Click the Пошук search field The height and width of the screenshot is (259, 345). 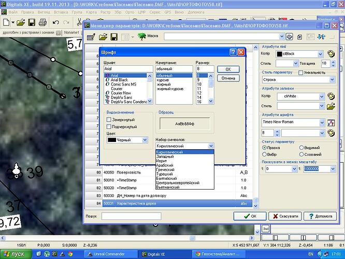coord(132,216)
